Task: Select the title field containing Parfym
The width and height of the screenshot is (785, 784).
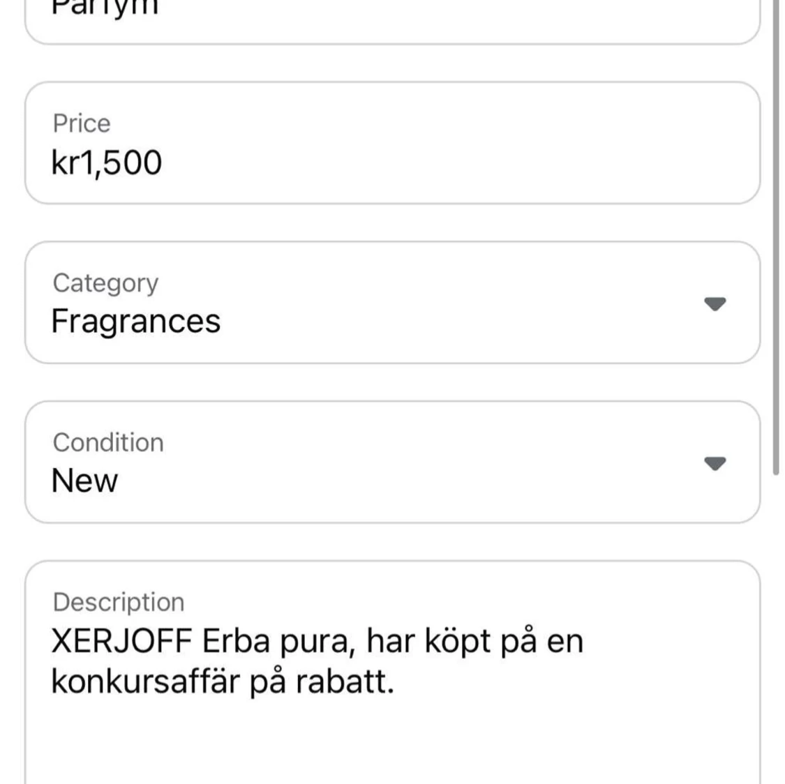Action: (x=391, y=14)
